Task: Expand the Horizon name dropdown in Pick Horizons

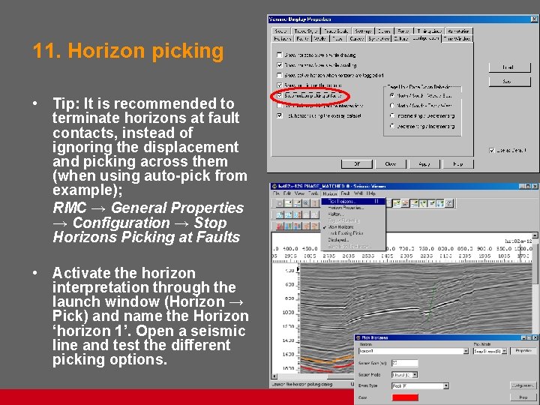Action: click(466, 351)
